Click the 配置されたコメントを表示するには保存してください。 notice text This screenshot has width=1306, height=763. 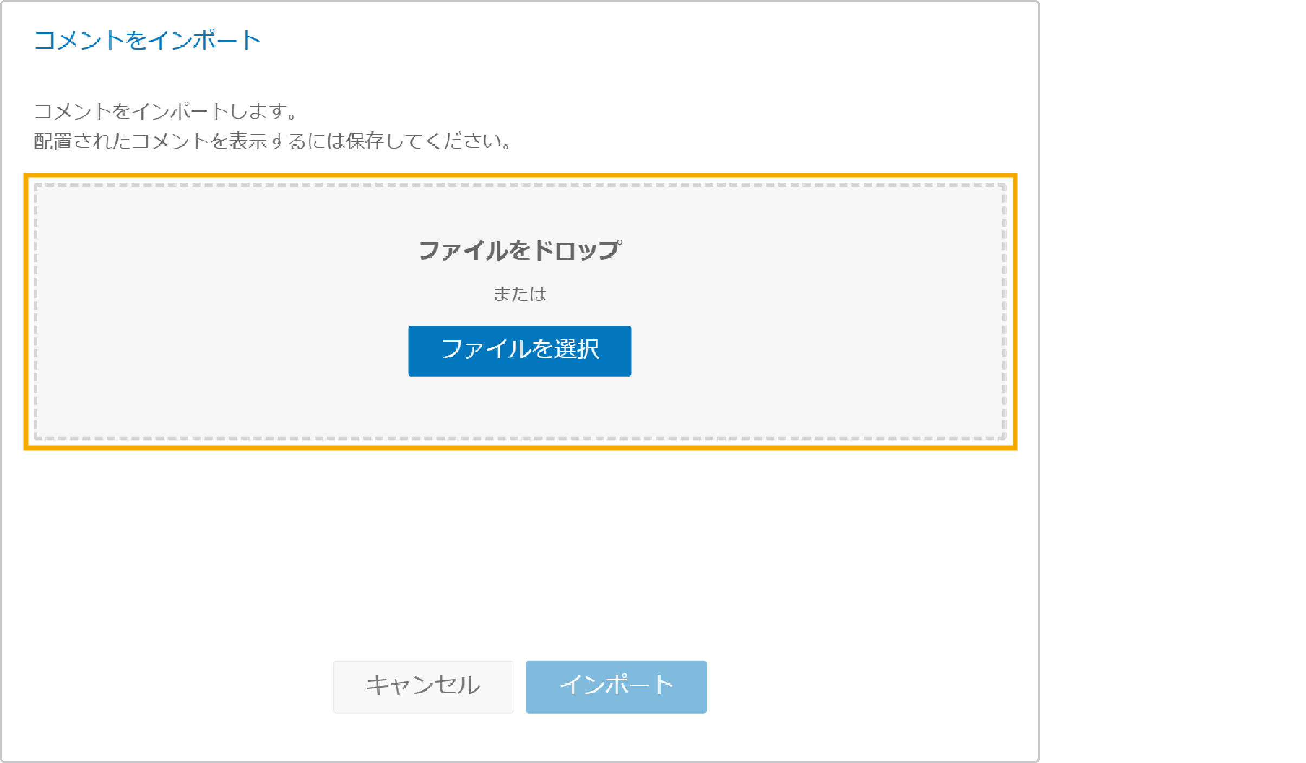point(272,141)
